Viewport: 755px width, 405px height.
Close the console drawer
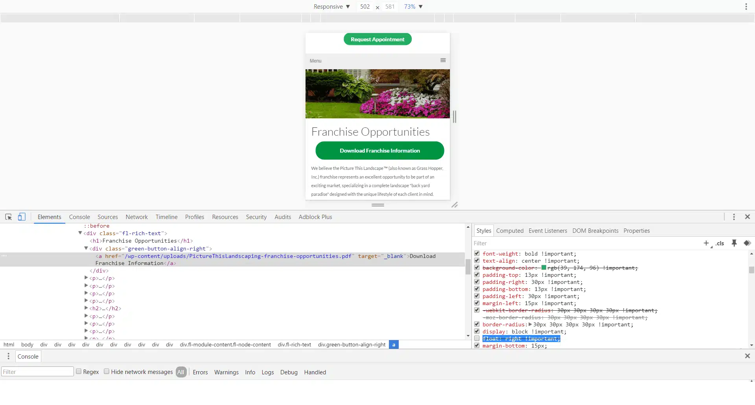[x=748, y=356]
